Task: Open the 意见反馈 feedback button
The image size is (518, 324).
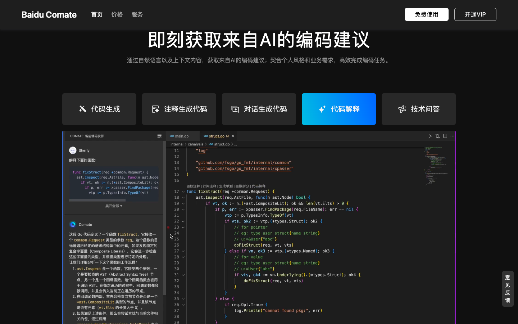Action: [508, 289]
